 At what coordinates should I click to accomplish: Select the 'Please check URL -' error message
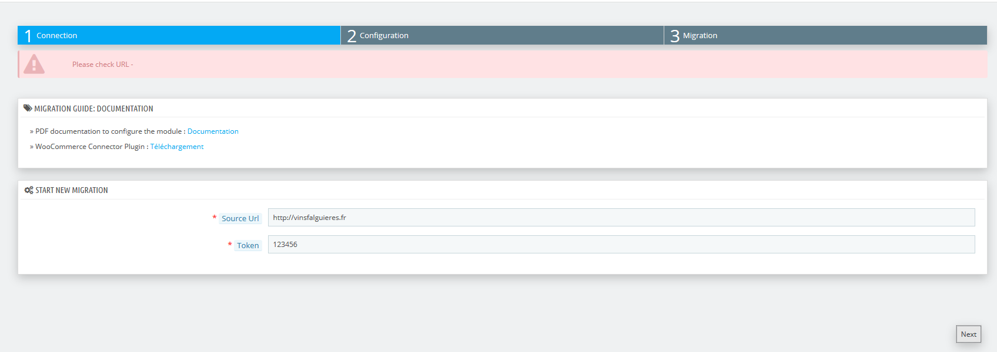tap(103, 65)
